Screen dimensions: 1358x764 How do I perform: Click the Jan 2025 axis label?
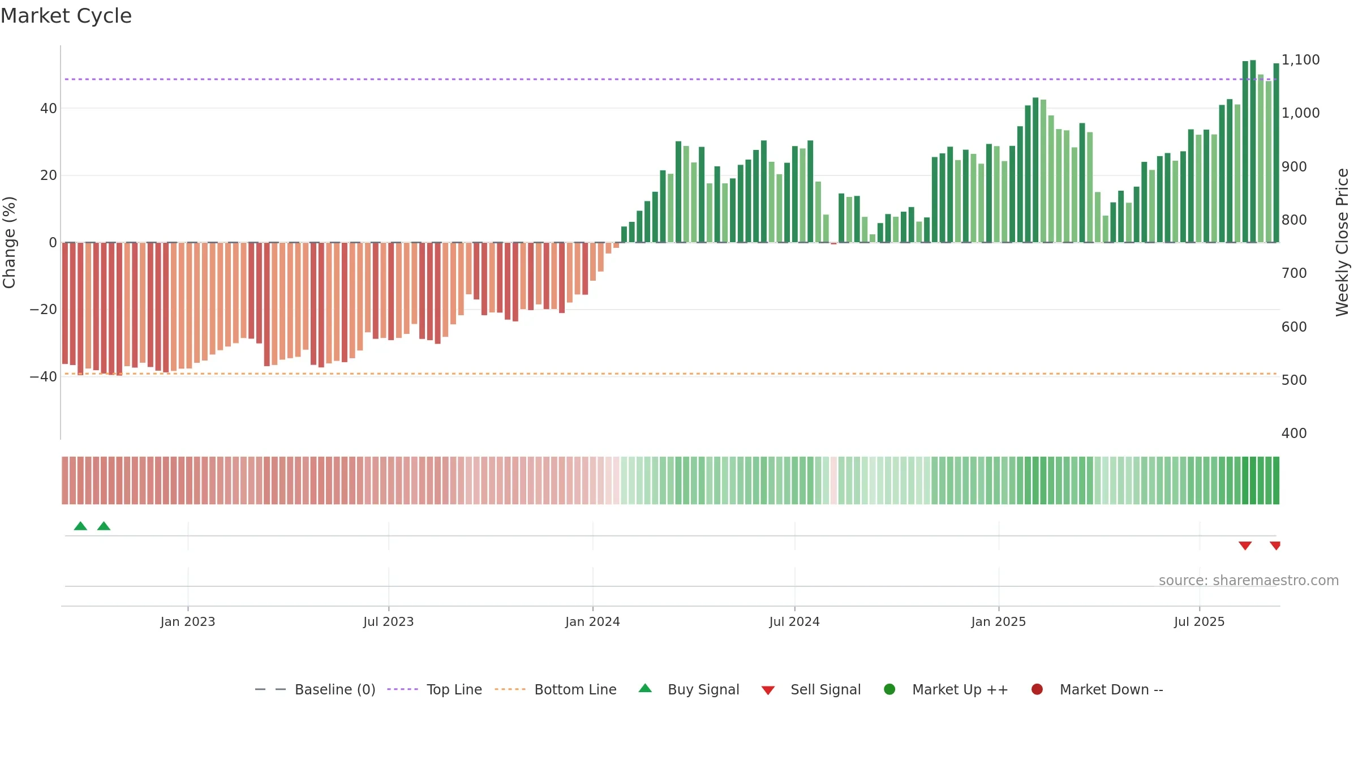[999, 622]
